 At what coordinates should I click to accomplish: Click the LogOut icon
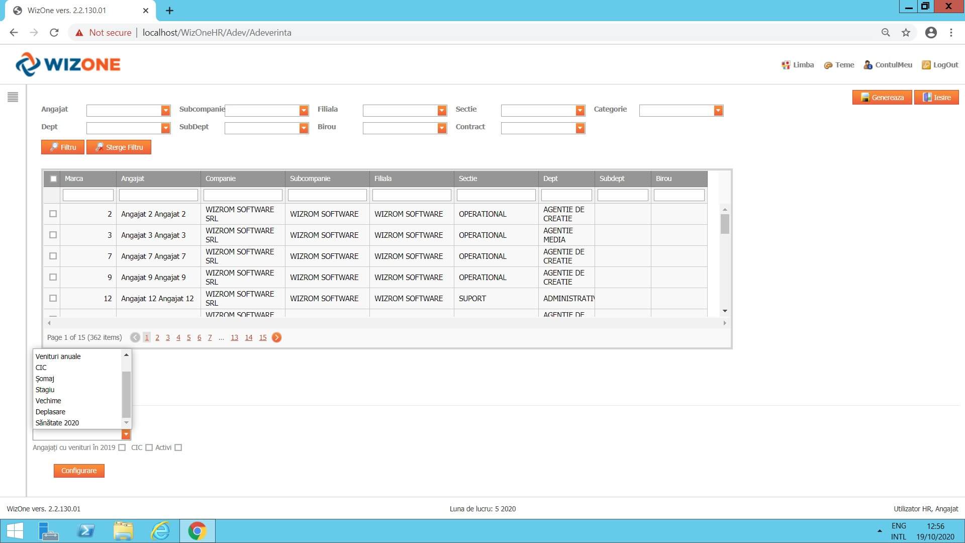tap(926, 65)
